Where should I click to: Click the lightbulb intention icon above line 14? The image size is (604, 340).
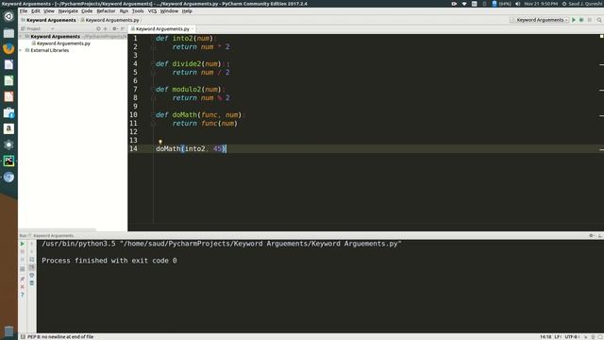click(160, 142)
